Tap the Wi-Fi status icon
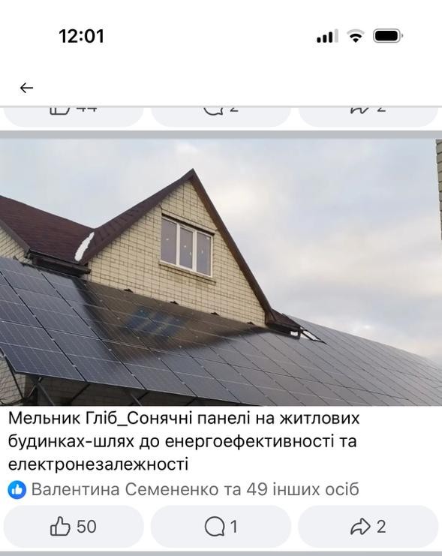The width and height of the screenshot is (442, 556). pos(356,36)
